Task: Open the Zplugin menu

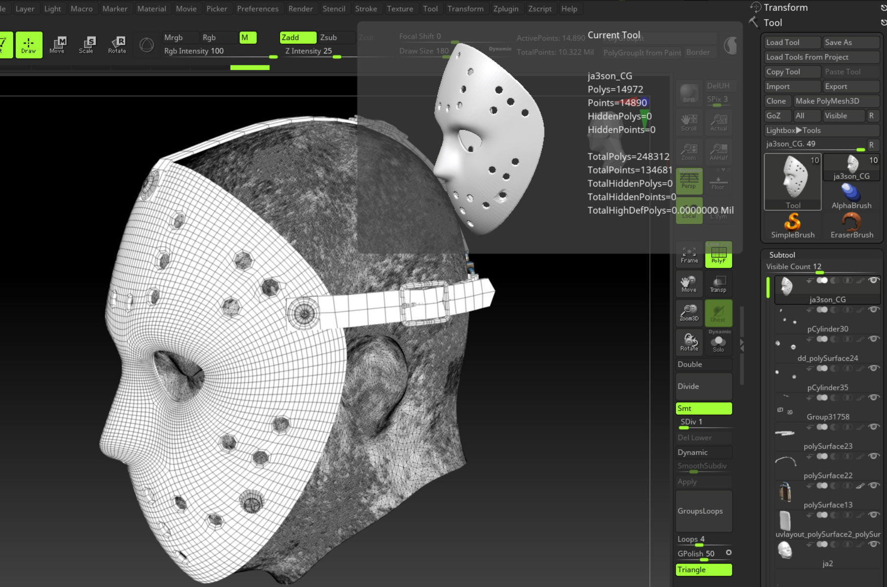Action: pyautogui.click(x=506, y=9)
